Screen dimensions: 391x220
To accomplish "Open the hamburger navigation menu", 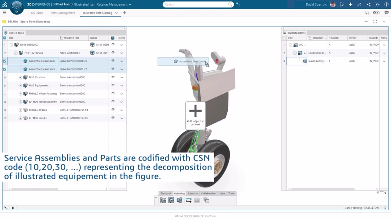I will click(x=4, y=13).
